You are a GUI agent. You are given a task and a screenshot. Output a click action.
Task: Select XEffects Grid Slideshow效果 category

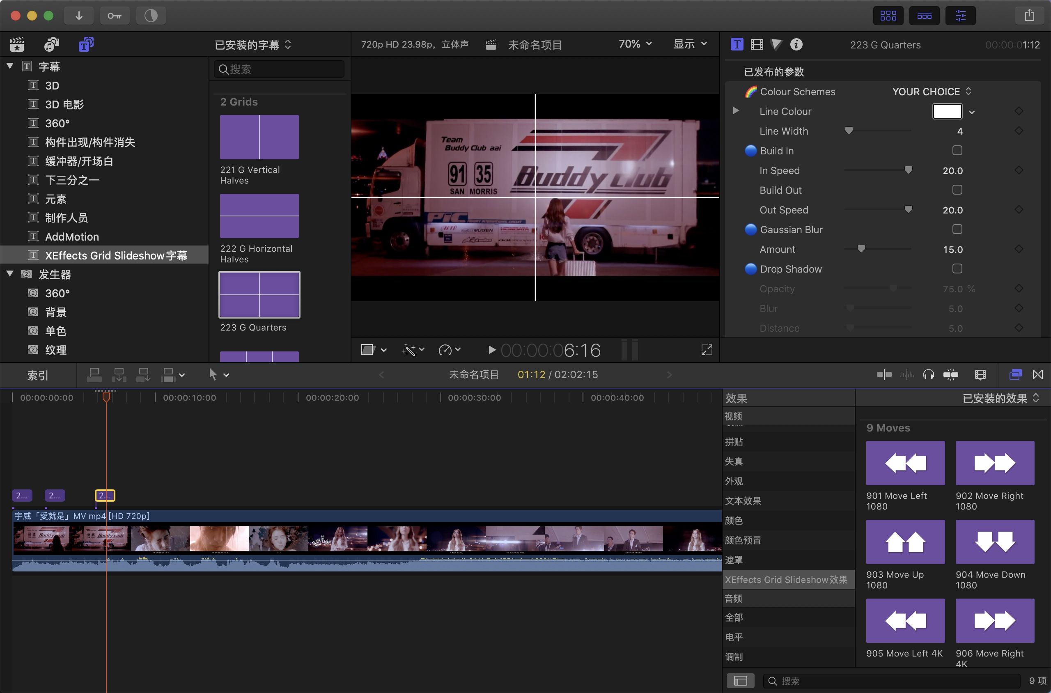coord(789,579)
